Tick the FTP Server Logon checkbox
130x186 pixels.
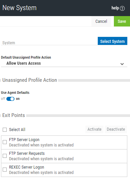pos(5,142)
